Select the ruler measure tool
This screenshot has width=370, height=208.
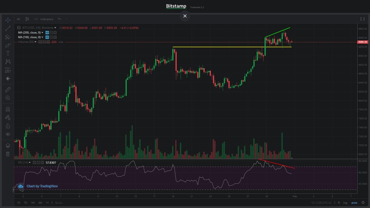click(8, 90)
